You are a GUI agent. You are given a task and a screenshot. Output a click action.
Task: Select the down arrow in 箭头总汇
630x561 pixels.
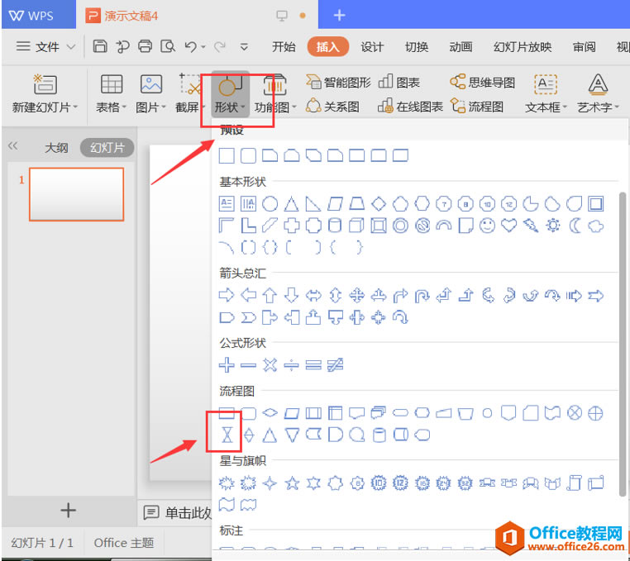click(x=291, y=295)
